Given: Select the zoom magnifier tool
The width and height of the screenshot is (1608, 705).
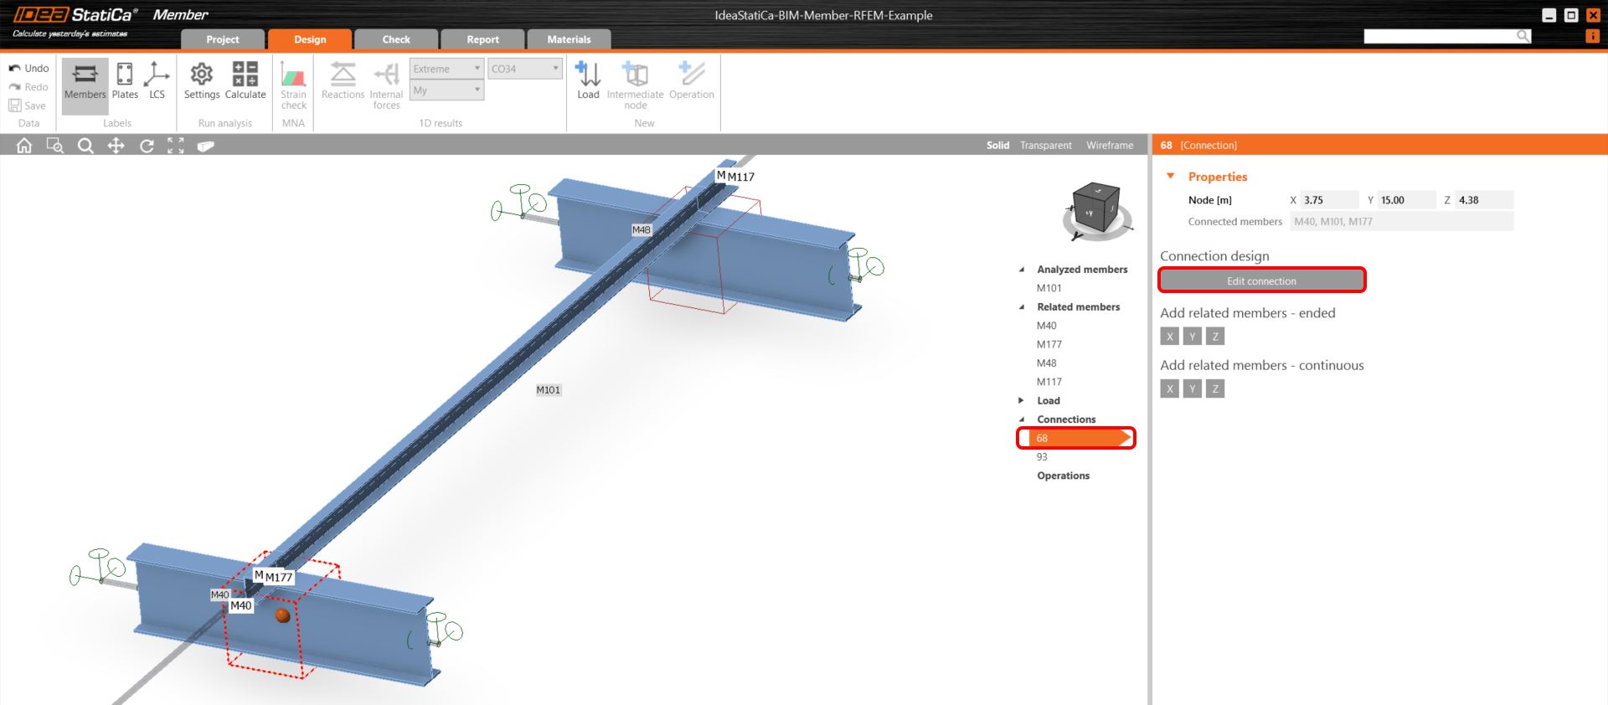Looking at the screenshot, I should click(x=85, y=146).
